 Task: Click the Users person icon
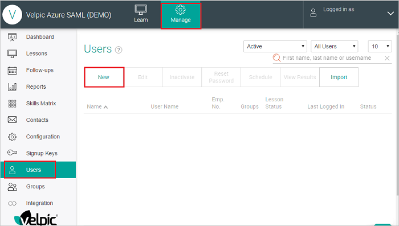pyautogui.click(x=12, y=170)
